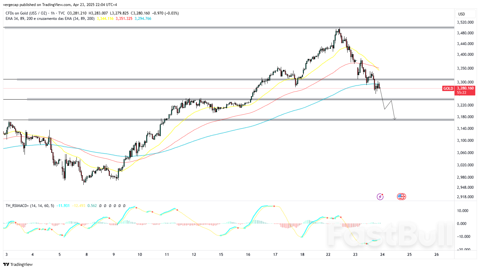Click the red dotted current price line

point(189,89)
